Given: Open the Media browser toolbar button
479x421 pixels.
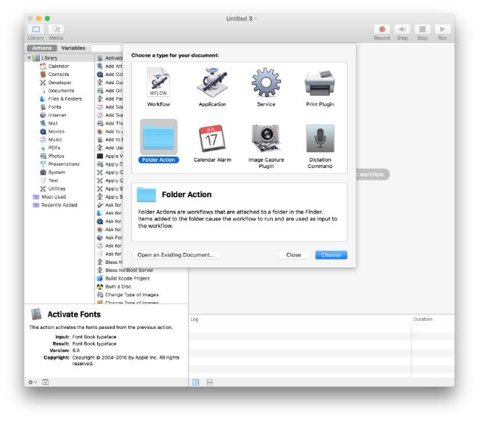Looking at the screenshot, I should [56, 29].
